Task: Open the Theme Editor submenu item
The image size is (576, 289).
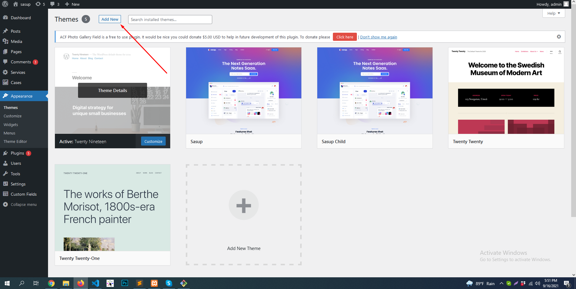Action: (x=15, y=141)
